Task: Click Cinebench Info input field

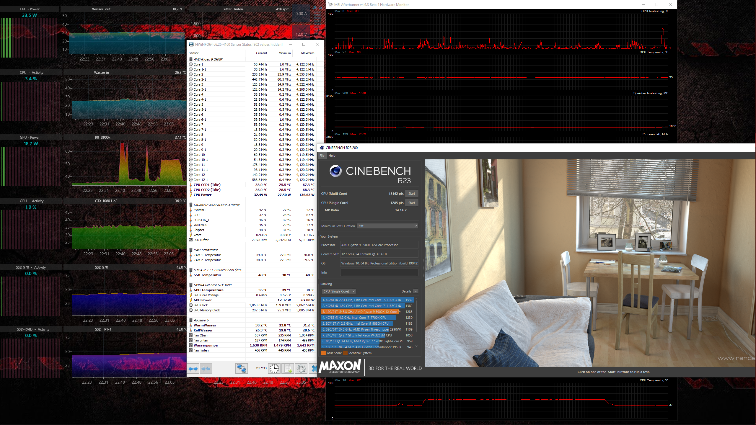Action: (379, 272)
